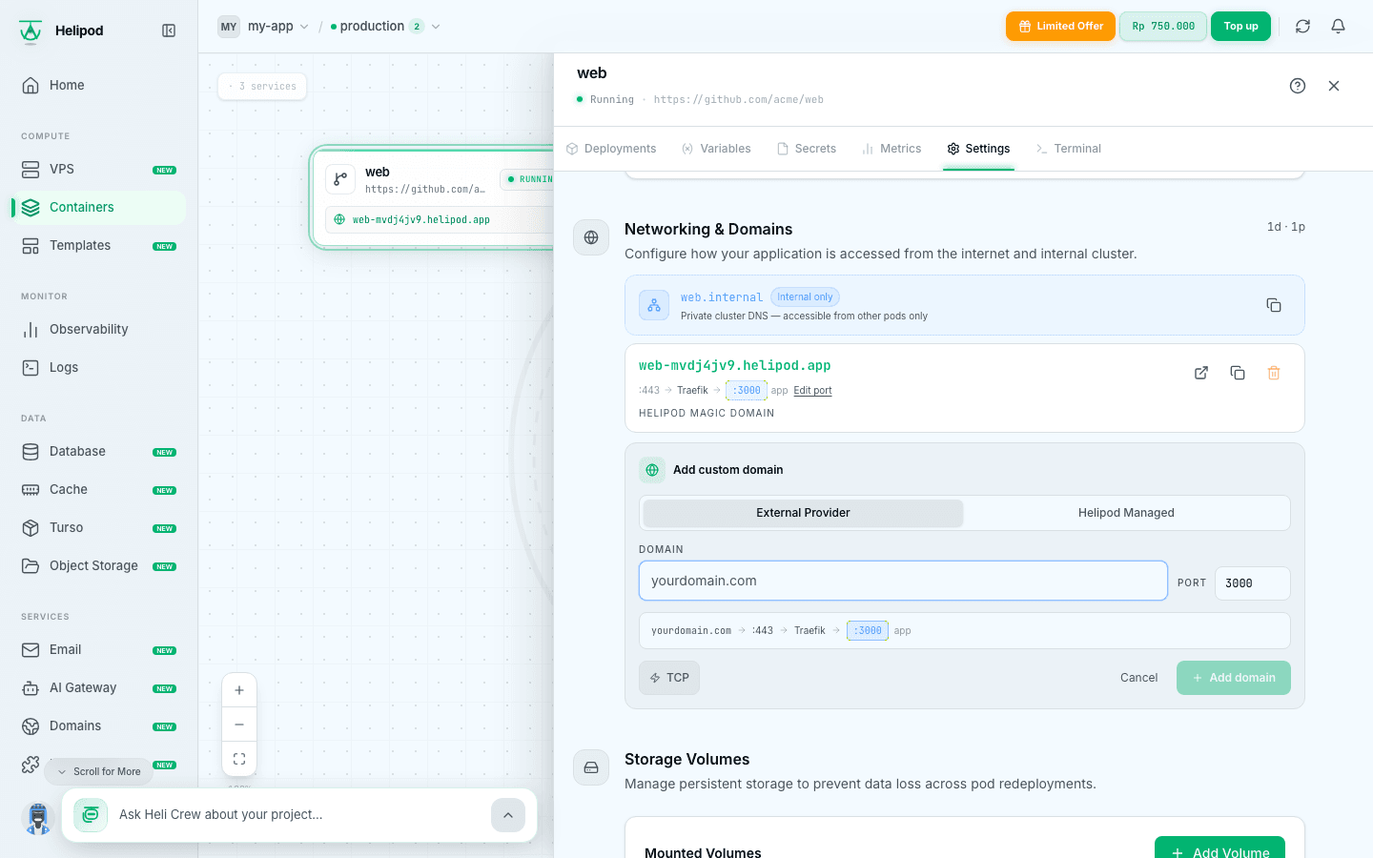Click the port 3000 input field

(1252, 583)
